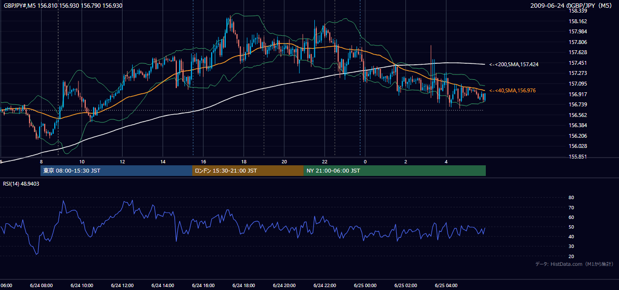The width and height of the screenshot is (619, 290).
Task: Select bottom time label 6/24 18:00
Action: tap(244, 285)
